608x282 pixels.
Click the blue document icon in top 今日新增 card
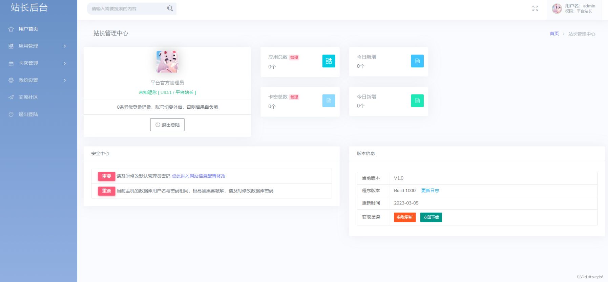point(417,61)
